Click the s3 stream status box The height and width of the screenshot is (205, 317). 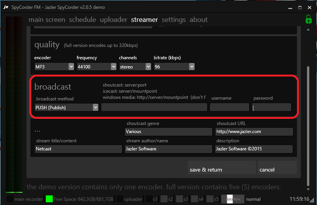(179, 199)
